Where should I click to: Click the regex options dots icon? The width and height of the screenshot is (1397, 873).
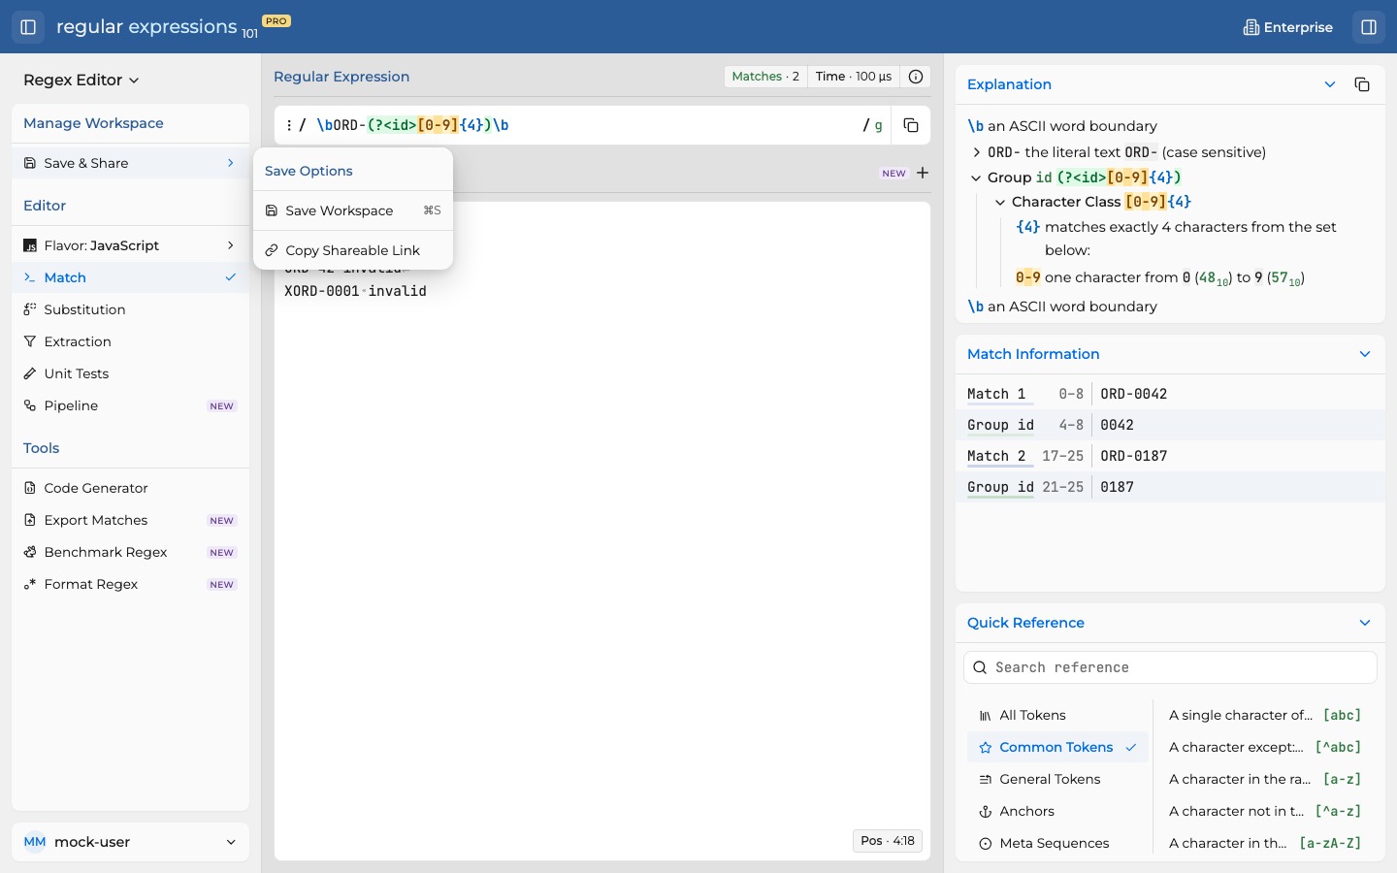click(289, 125)
